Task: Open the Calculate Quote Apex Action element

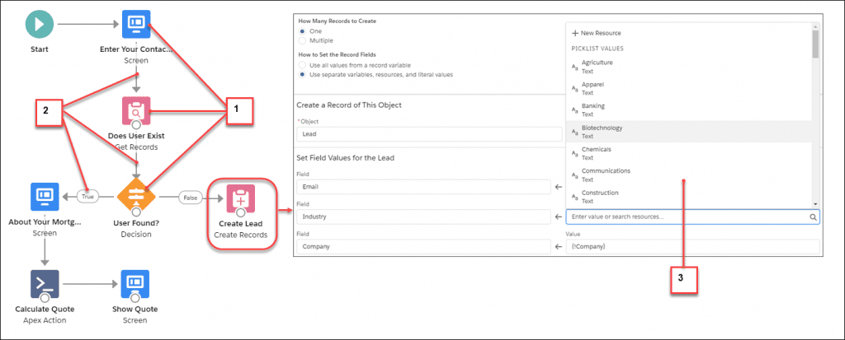Action: (44, 283)
